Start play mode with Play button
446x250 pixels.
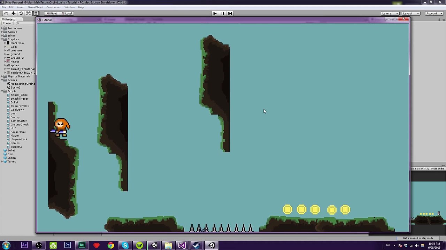click(x=215, y=13)
